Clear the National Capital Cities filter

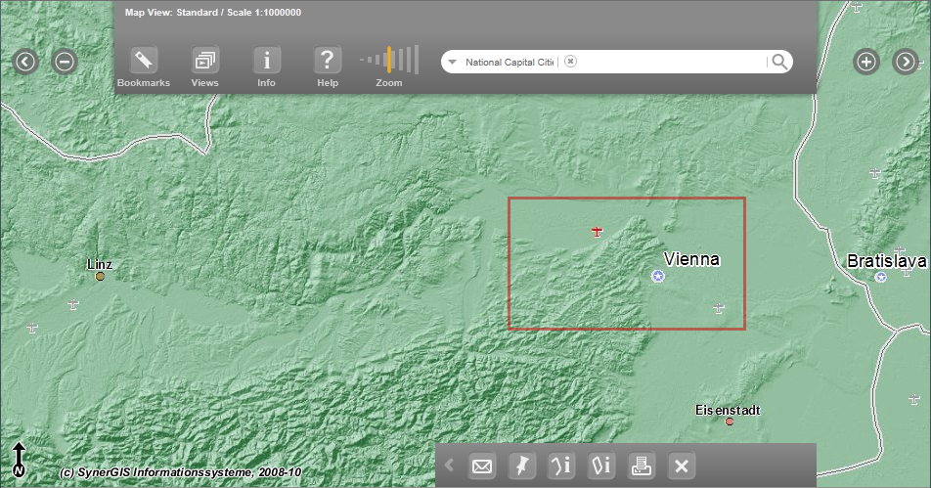[x=570, y=62]
